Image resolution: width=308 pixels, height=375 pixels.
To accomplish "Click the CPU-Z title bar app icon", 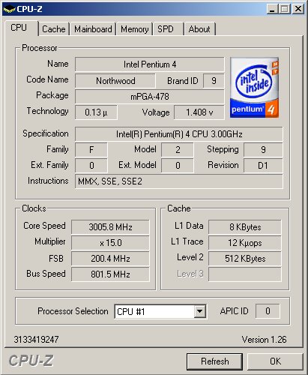I will click(x=9, y=9).
